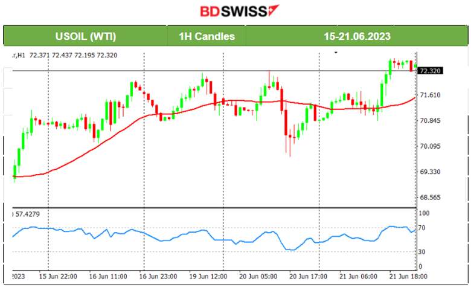This screenshot has width=471, height=287.
Task: Click the current price label 72.320
Action: tap(429, 71)
